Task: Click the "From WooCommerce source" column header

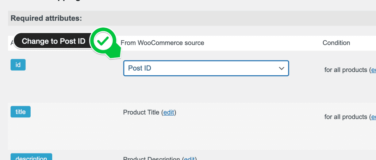Action: tap(162, 43)
